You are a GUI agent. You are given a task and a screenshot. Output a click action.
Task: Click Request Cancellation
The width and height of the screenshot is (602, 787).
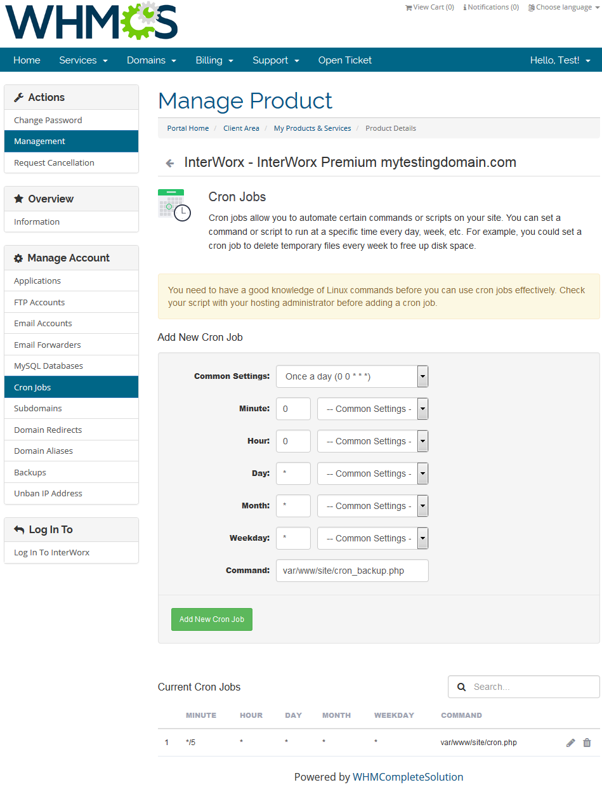pos(71,162)
